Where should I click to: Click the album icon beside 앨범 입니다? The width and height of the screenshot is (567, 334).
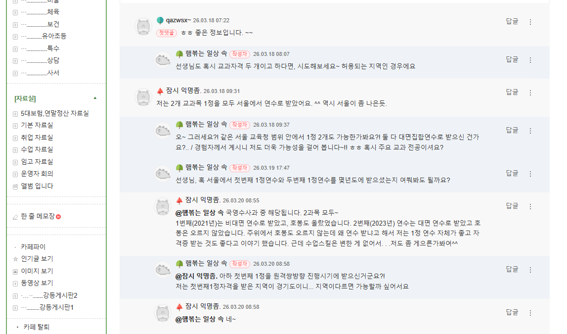[x=15, y=186]
